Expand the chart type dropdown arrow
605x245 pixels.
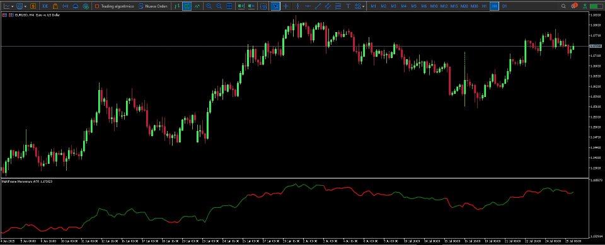[x=13, y=6]
